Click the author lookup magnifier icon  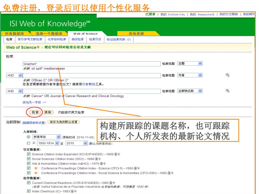[227, 75]
